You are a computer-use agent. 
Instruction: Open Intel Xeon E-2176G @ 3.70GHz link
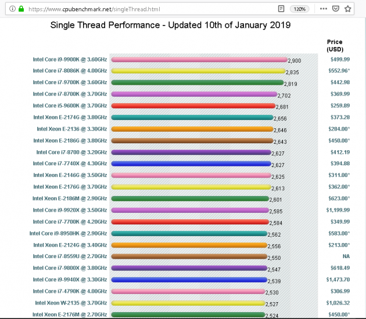click(70, 187)
